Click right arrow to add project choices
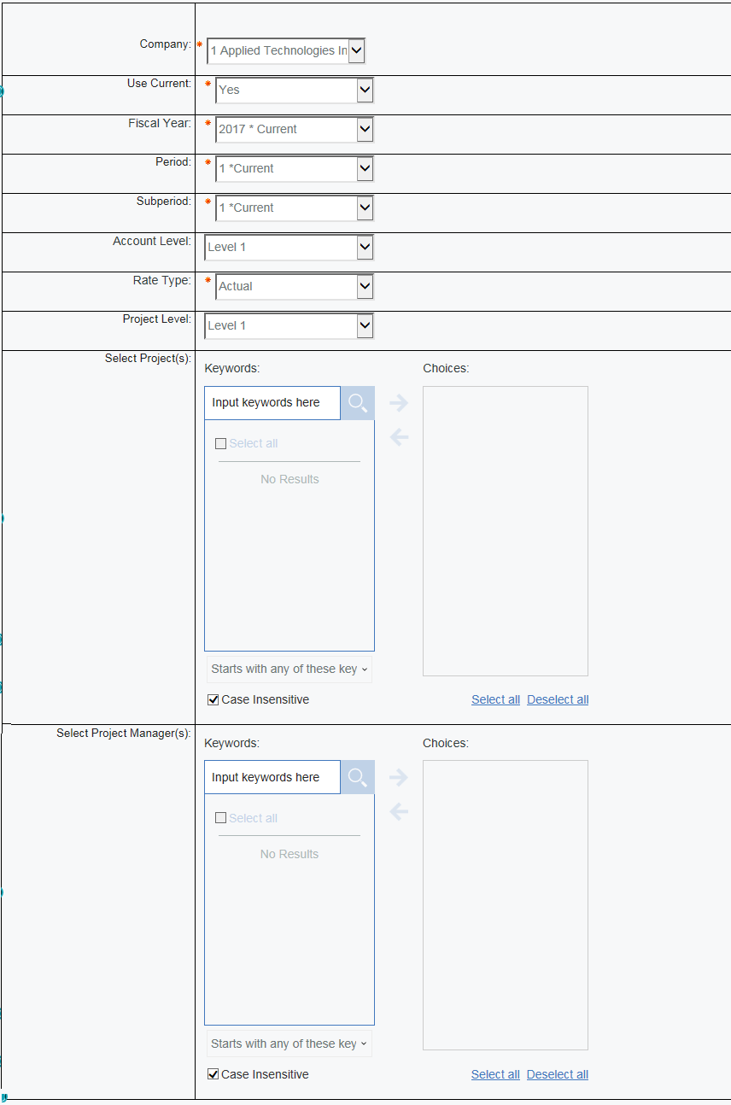731x1105 pixels. click(x=399, y=403)
